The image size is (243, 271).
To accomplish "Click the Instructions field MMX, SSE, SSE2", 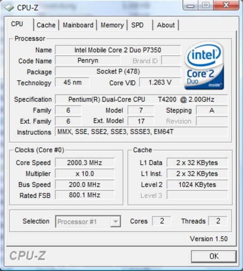I will pyautogui.click(x=141, y=132).
